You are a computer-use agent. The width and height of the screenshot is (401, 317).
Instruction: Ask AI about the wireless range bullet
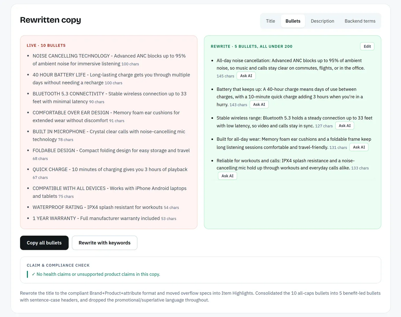click(345, 126)
